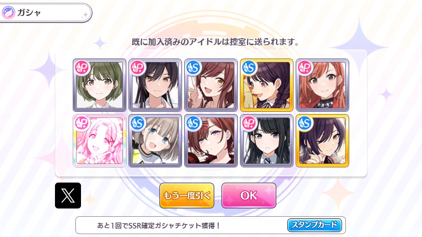Select the black-haired idol card in top row
The image size is (422, 237).
155,85
